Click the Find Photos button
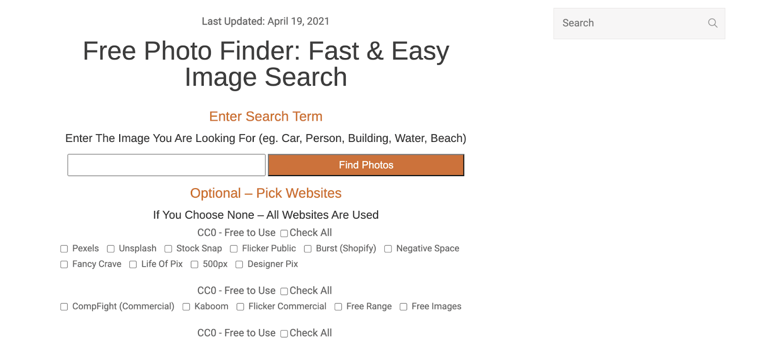 (x=366, y=165)
